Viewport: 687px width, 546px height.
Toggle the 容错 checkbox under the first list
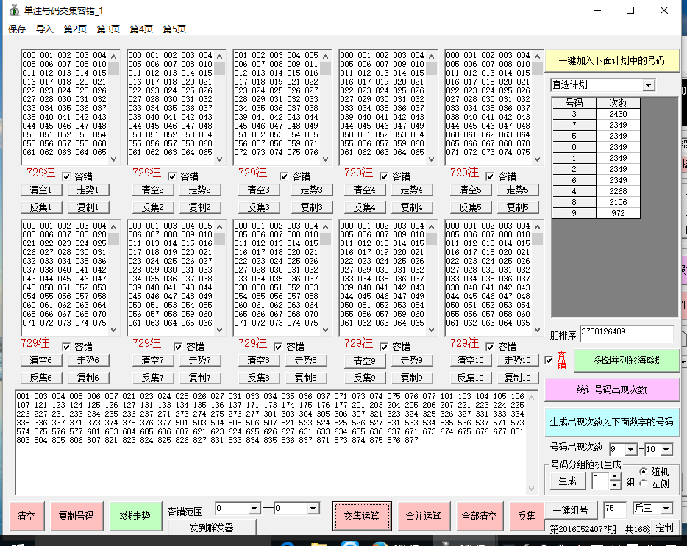(x=68, y=176)
